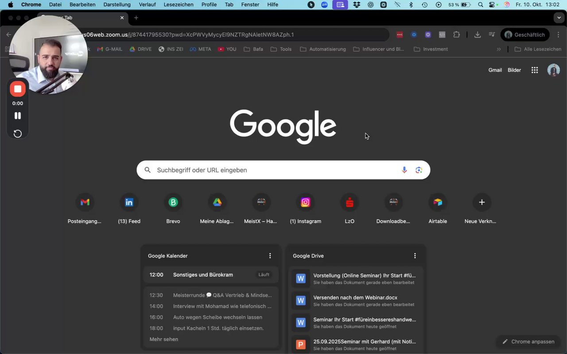This screenshot has height=354, width=567.
Task: Open the Verlauf menu
Action: [147, 4]
